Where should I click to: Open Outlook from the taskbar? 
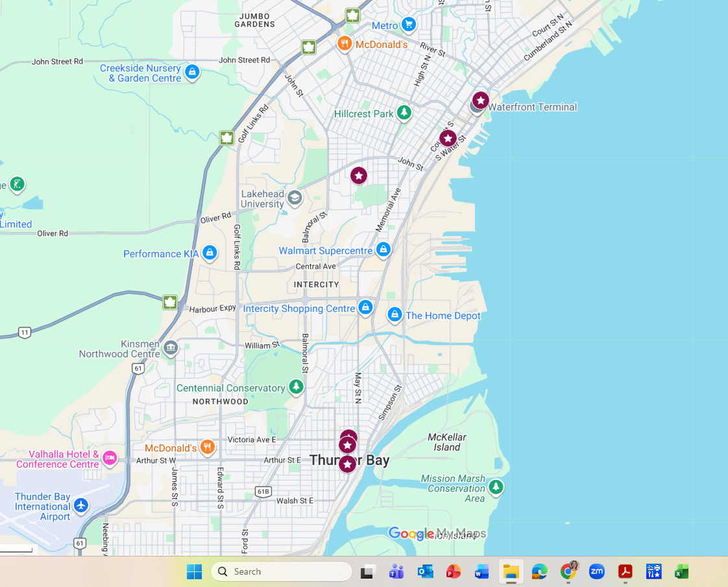(x=425, y=571)
